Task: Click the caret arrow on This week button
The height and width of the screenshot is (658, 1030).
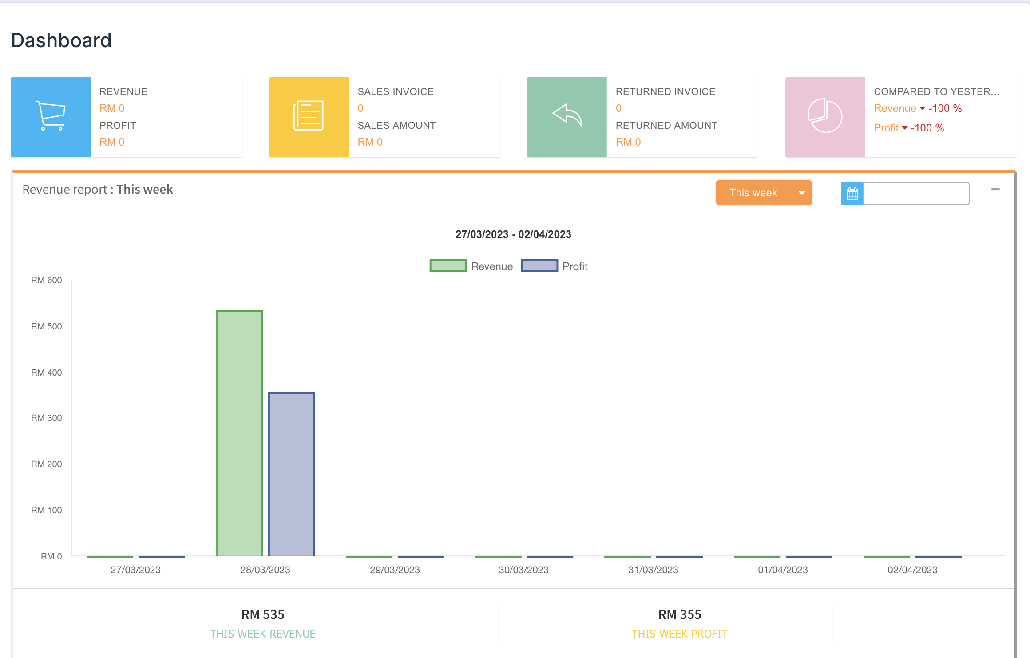Action: [x=802, y=193]
